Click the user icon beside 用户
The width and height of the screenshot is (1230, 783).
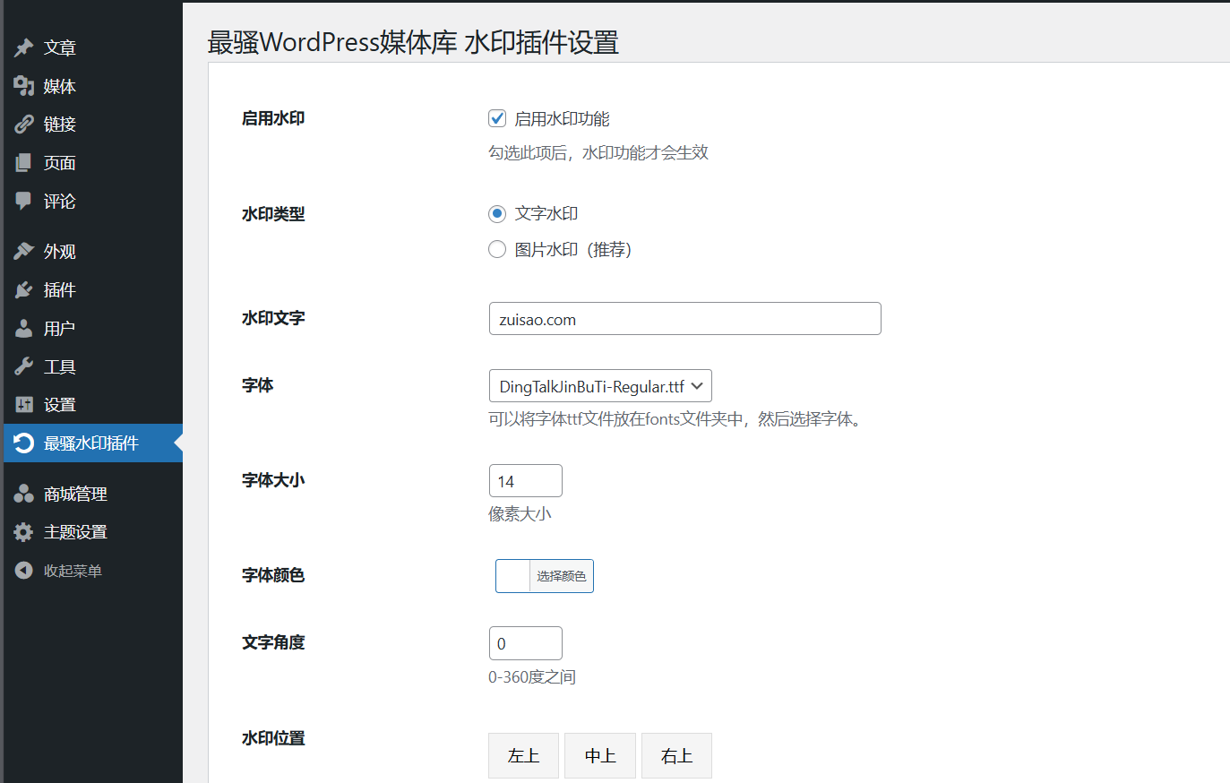[x=23, y=329]
